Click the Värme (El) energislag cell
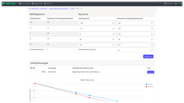This screenshot has height=103, width=184. [52, 72]
